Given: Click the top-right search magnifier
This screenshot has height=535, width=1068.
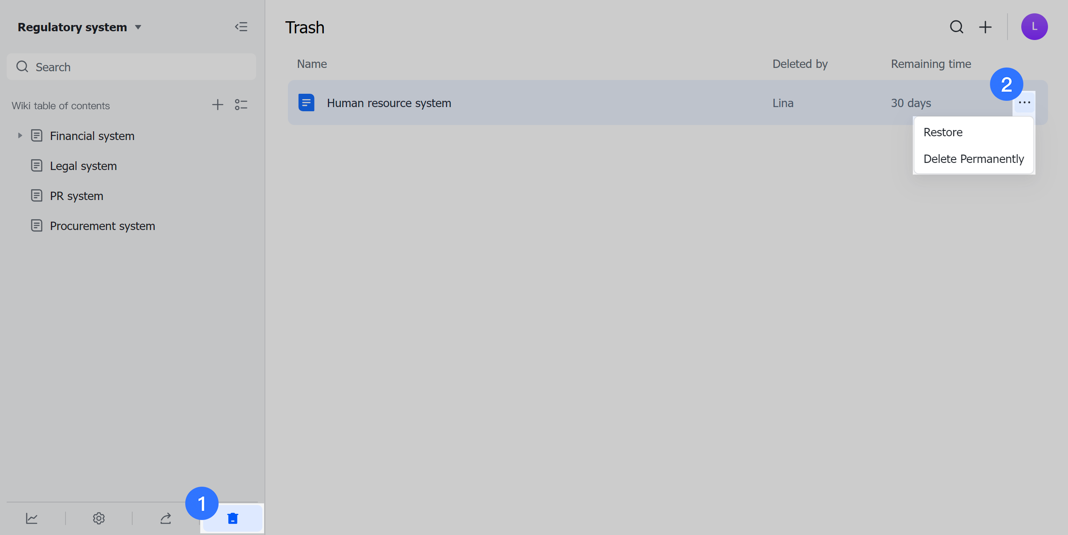Looking at the screenshot, I should coord(957,27).
